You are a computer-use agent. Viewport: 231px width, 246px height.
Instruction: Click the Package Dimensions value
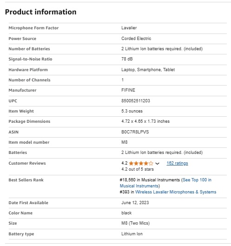[145, 121]
